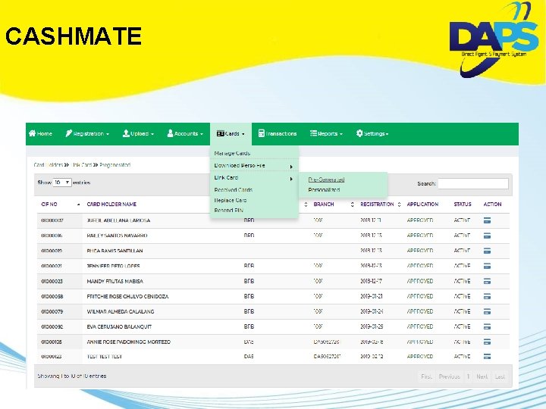The image size is (546, 409).
Task: Sort by BRANCH column header
Action: 324,204
